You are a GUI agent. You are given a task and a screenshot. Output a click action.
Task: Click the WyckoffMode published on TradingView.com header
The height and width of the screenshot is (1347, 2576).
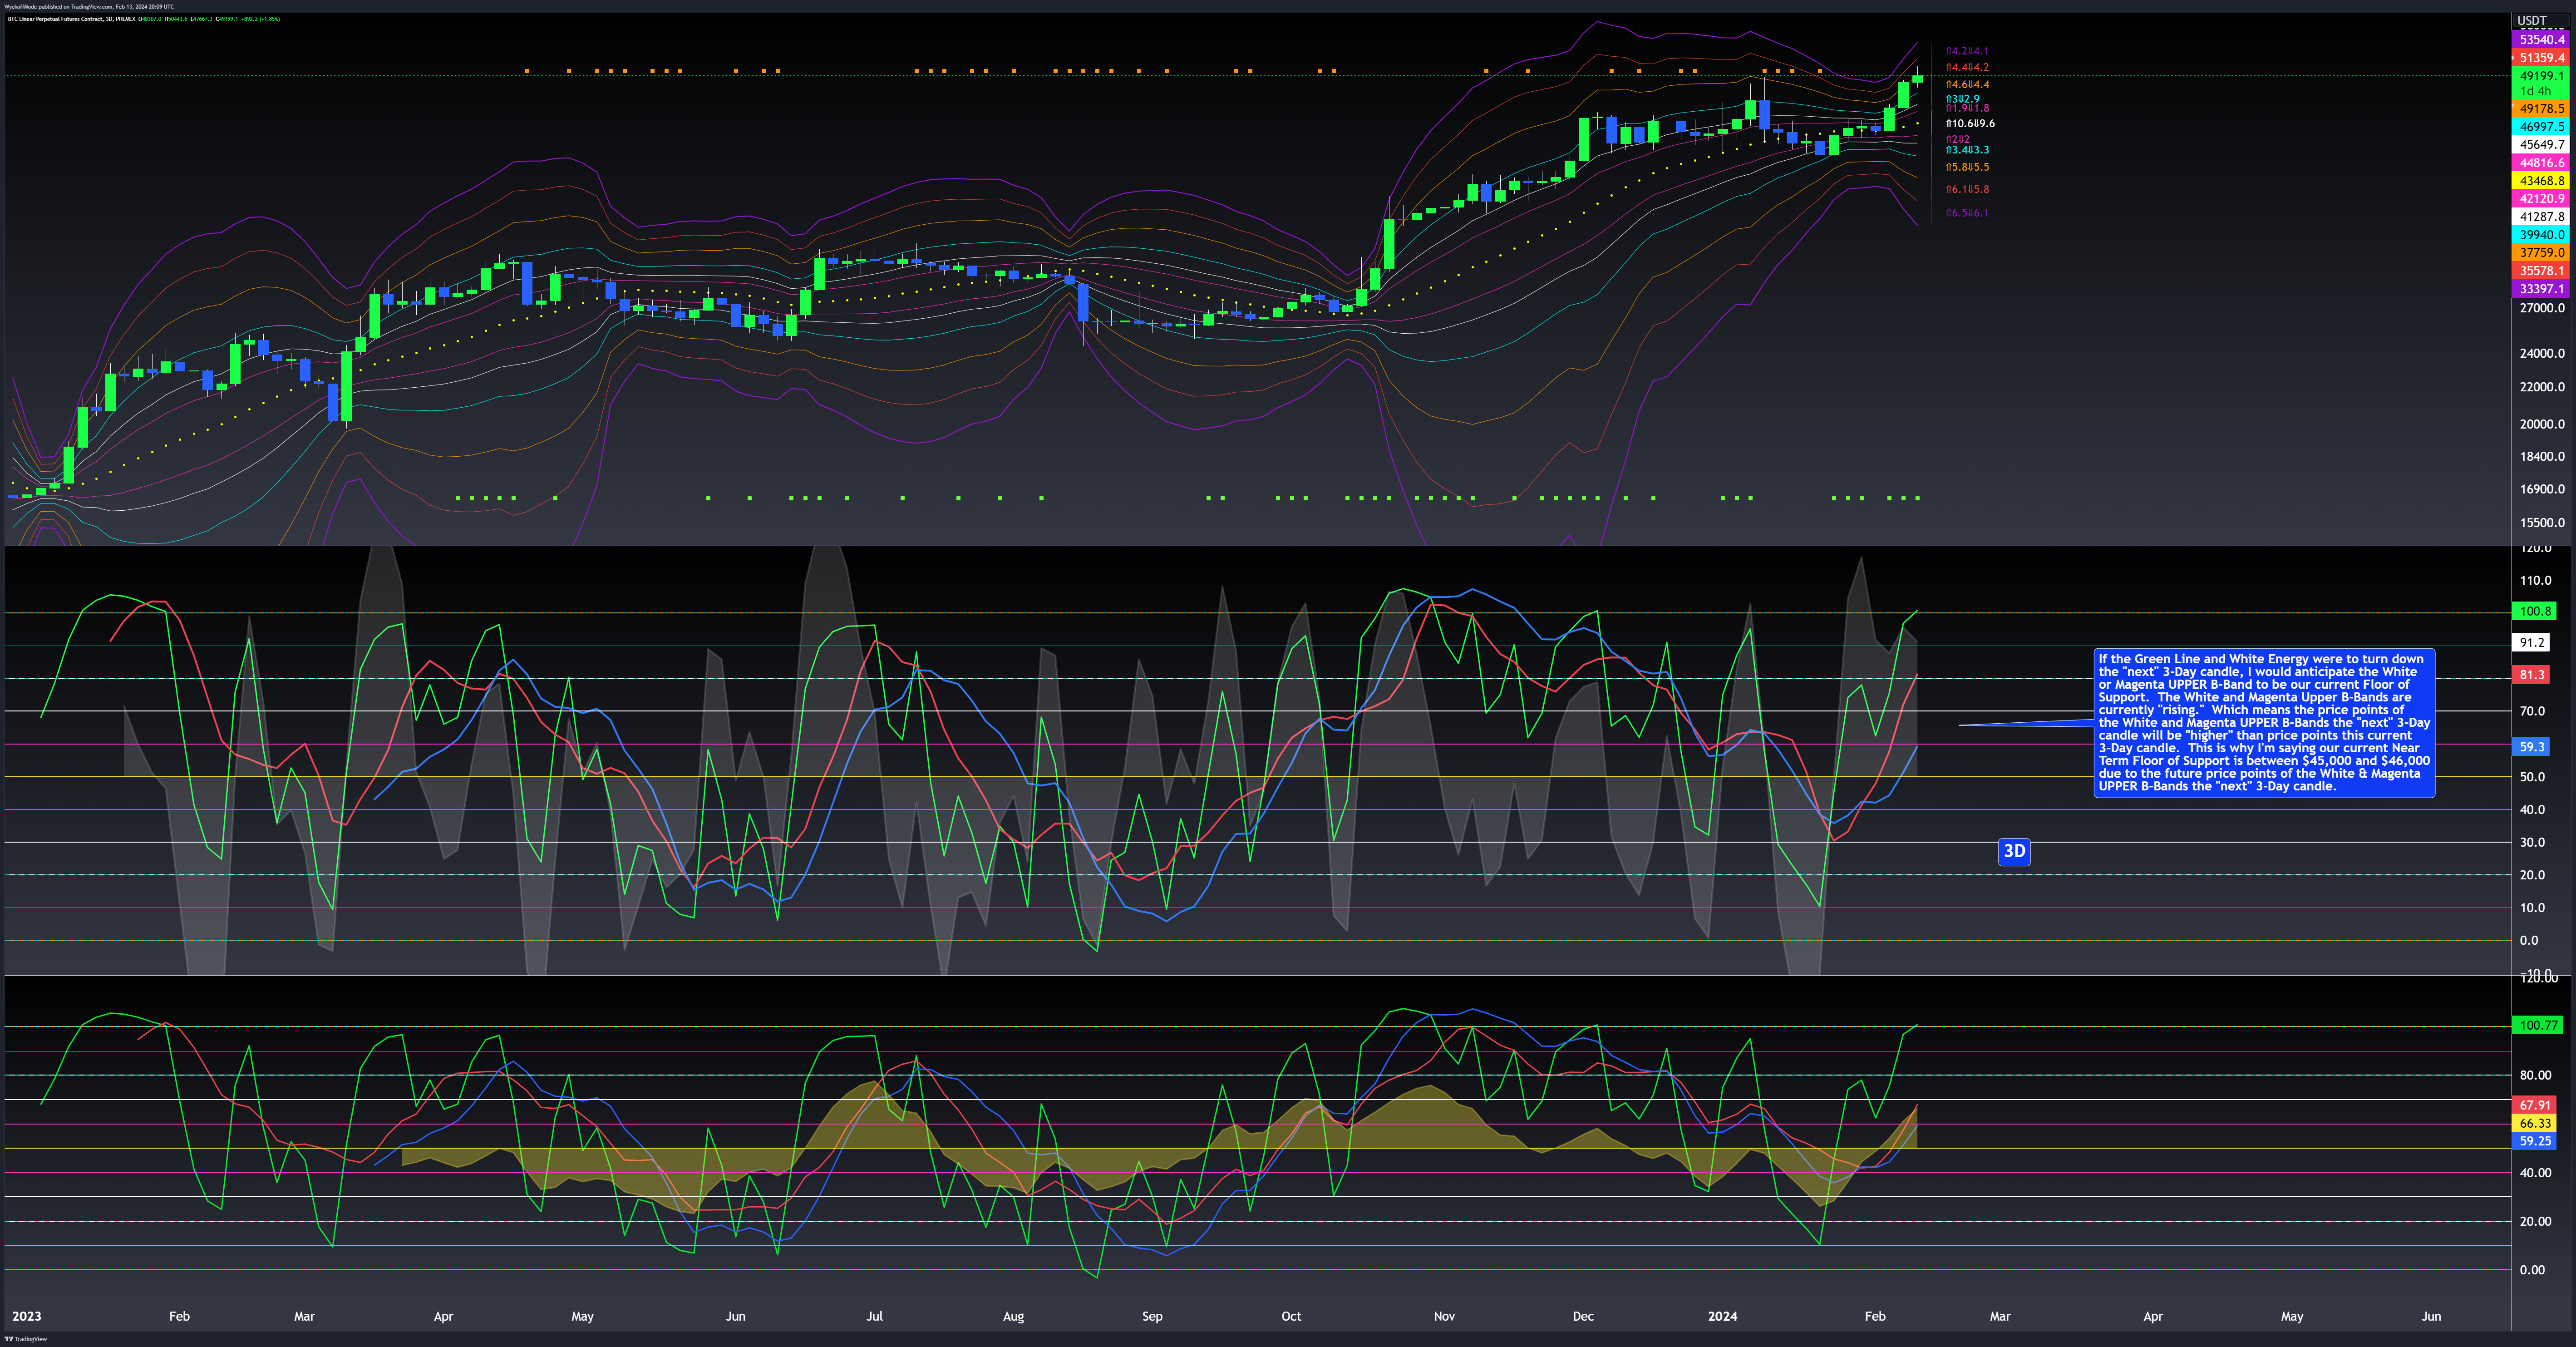58,6
